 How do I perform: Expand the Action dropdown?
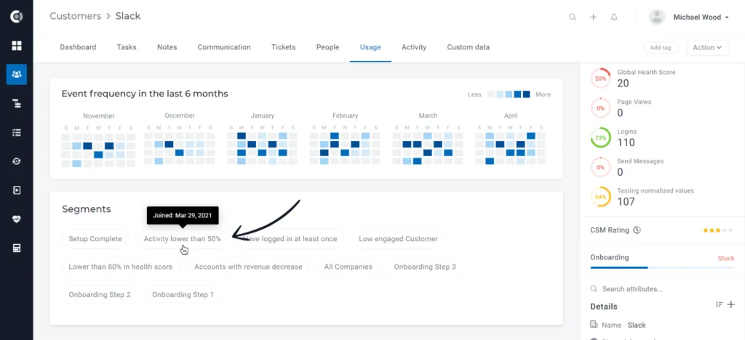(707, 47)
